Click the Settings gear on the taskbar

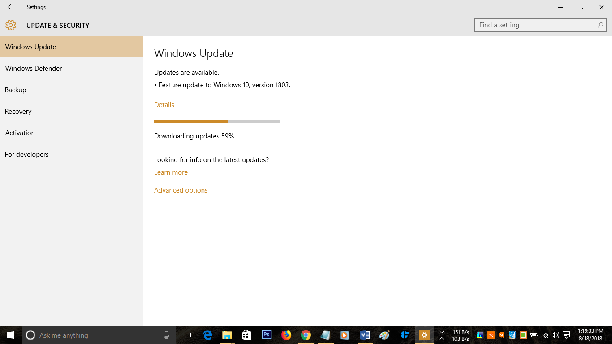[x=424, y=335]
